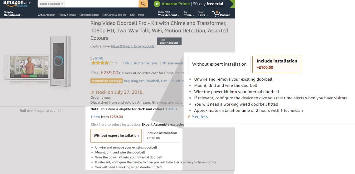Open the shopping basket icon

click(x=216, y=14)
